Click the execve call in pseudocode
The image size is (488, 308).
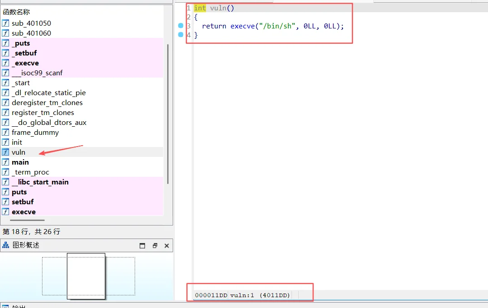point(242,26)
